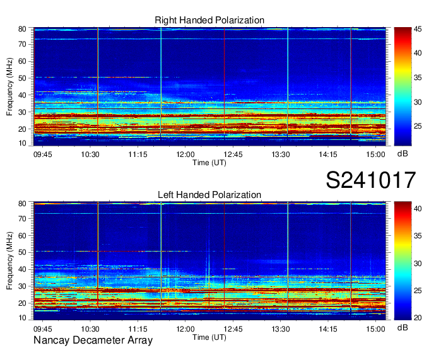Click the 60 tick on lower frequency axis
Screen dimensions: 429x348
click(22, 235)
